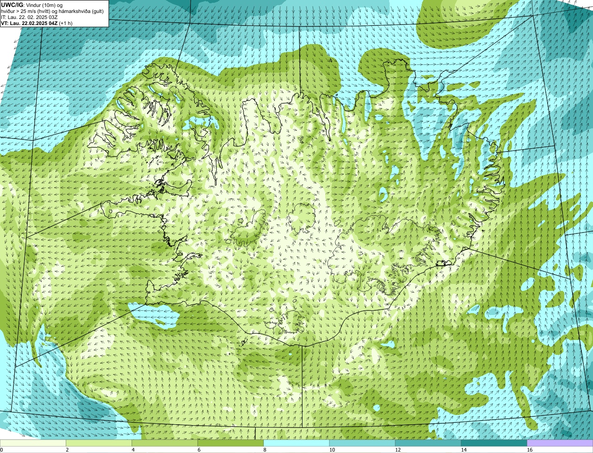Click the dark teal 14–16 legend swatch
The image size is (593, 453).
pos(494,443)
